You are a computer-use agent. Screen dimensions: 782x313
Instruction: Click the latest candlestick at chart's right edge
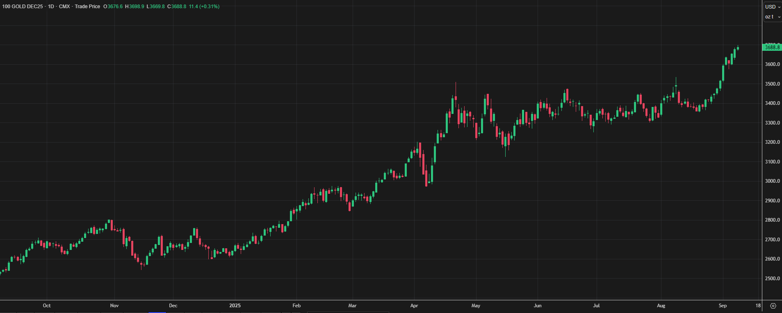pos(738,48)
